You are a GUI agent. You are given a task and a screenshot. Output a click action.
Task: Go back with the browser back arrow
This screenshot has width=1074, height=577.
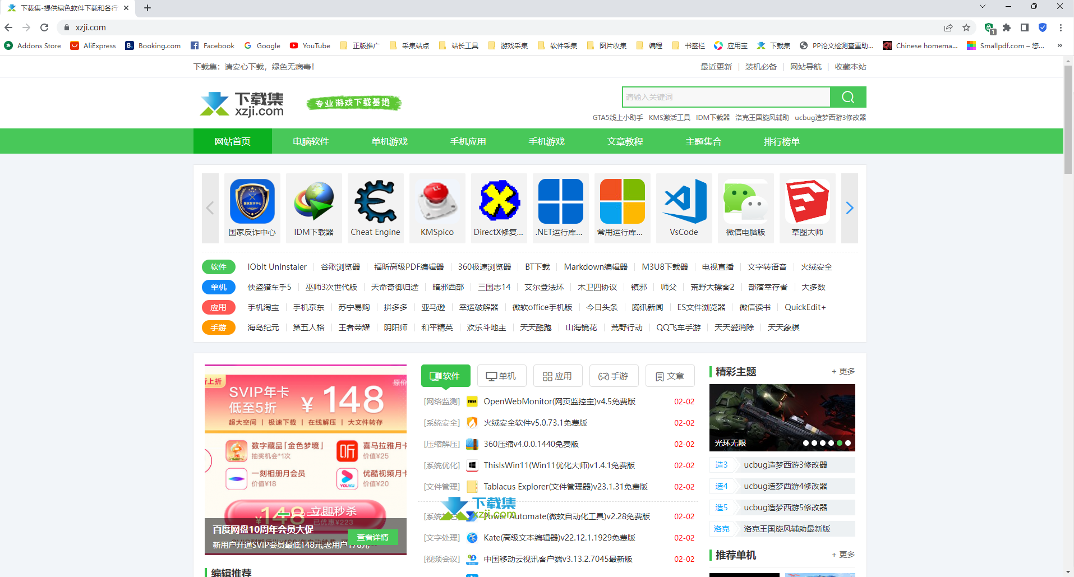point(8,27)
